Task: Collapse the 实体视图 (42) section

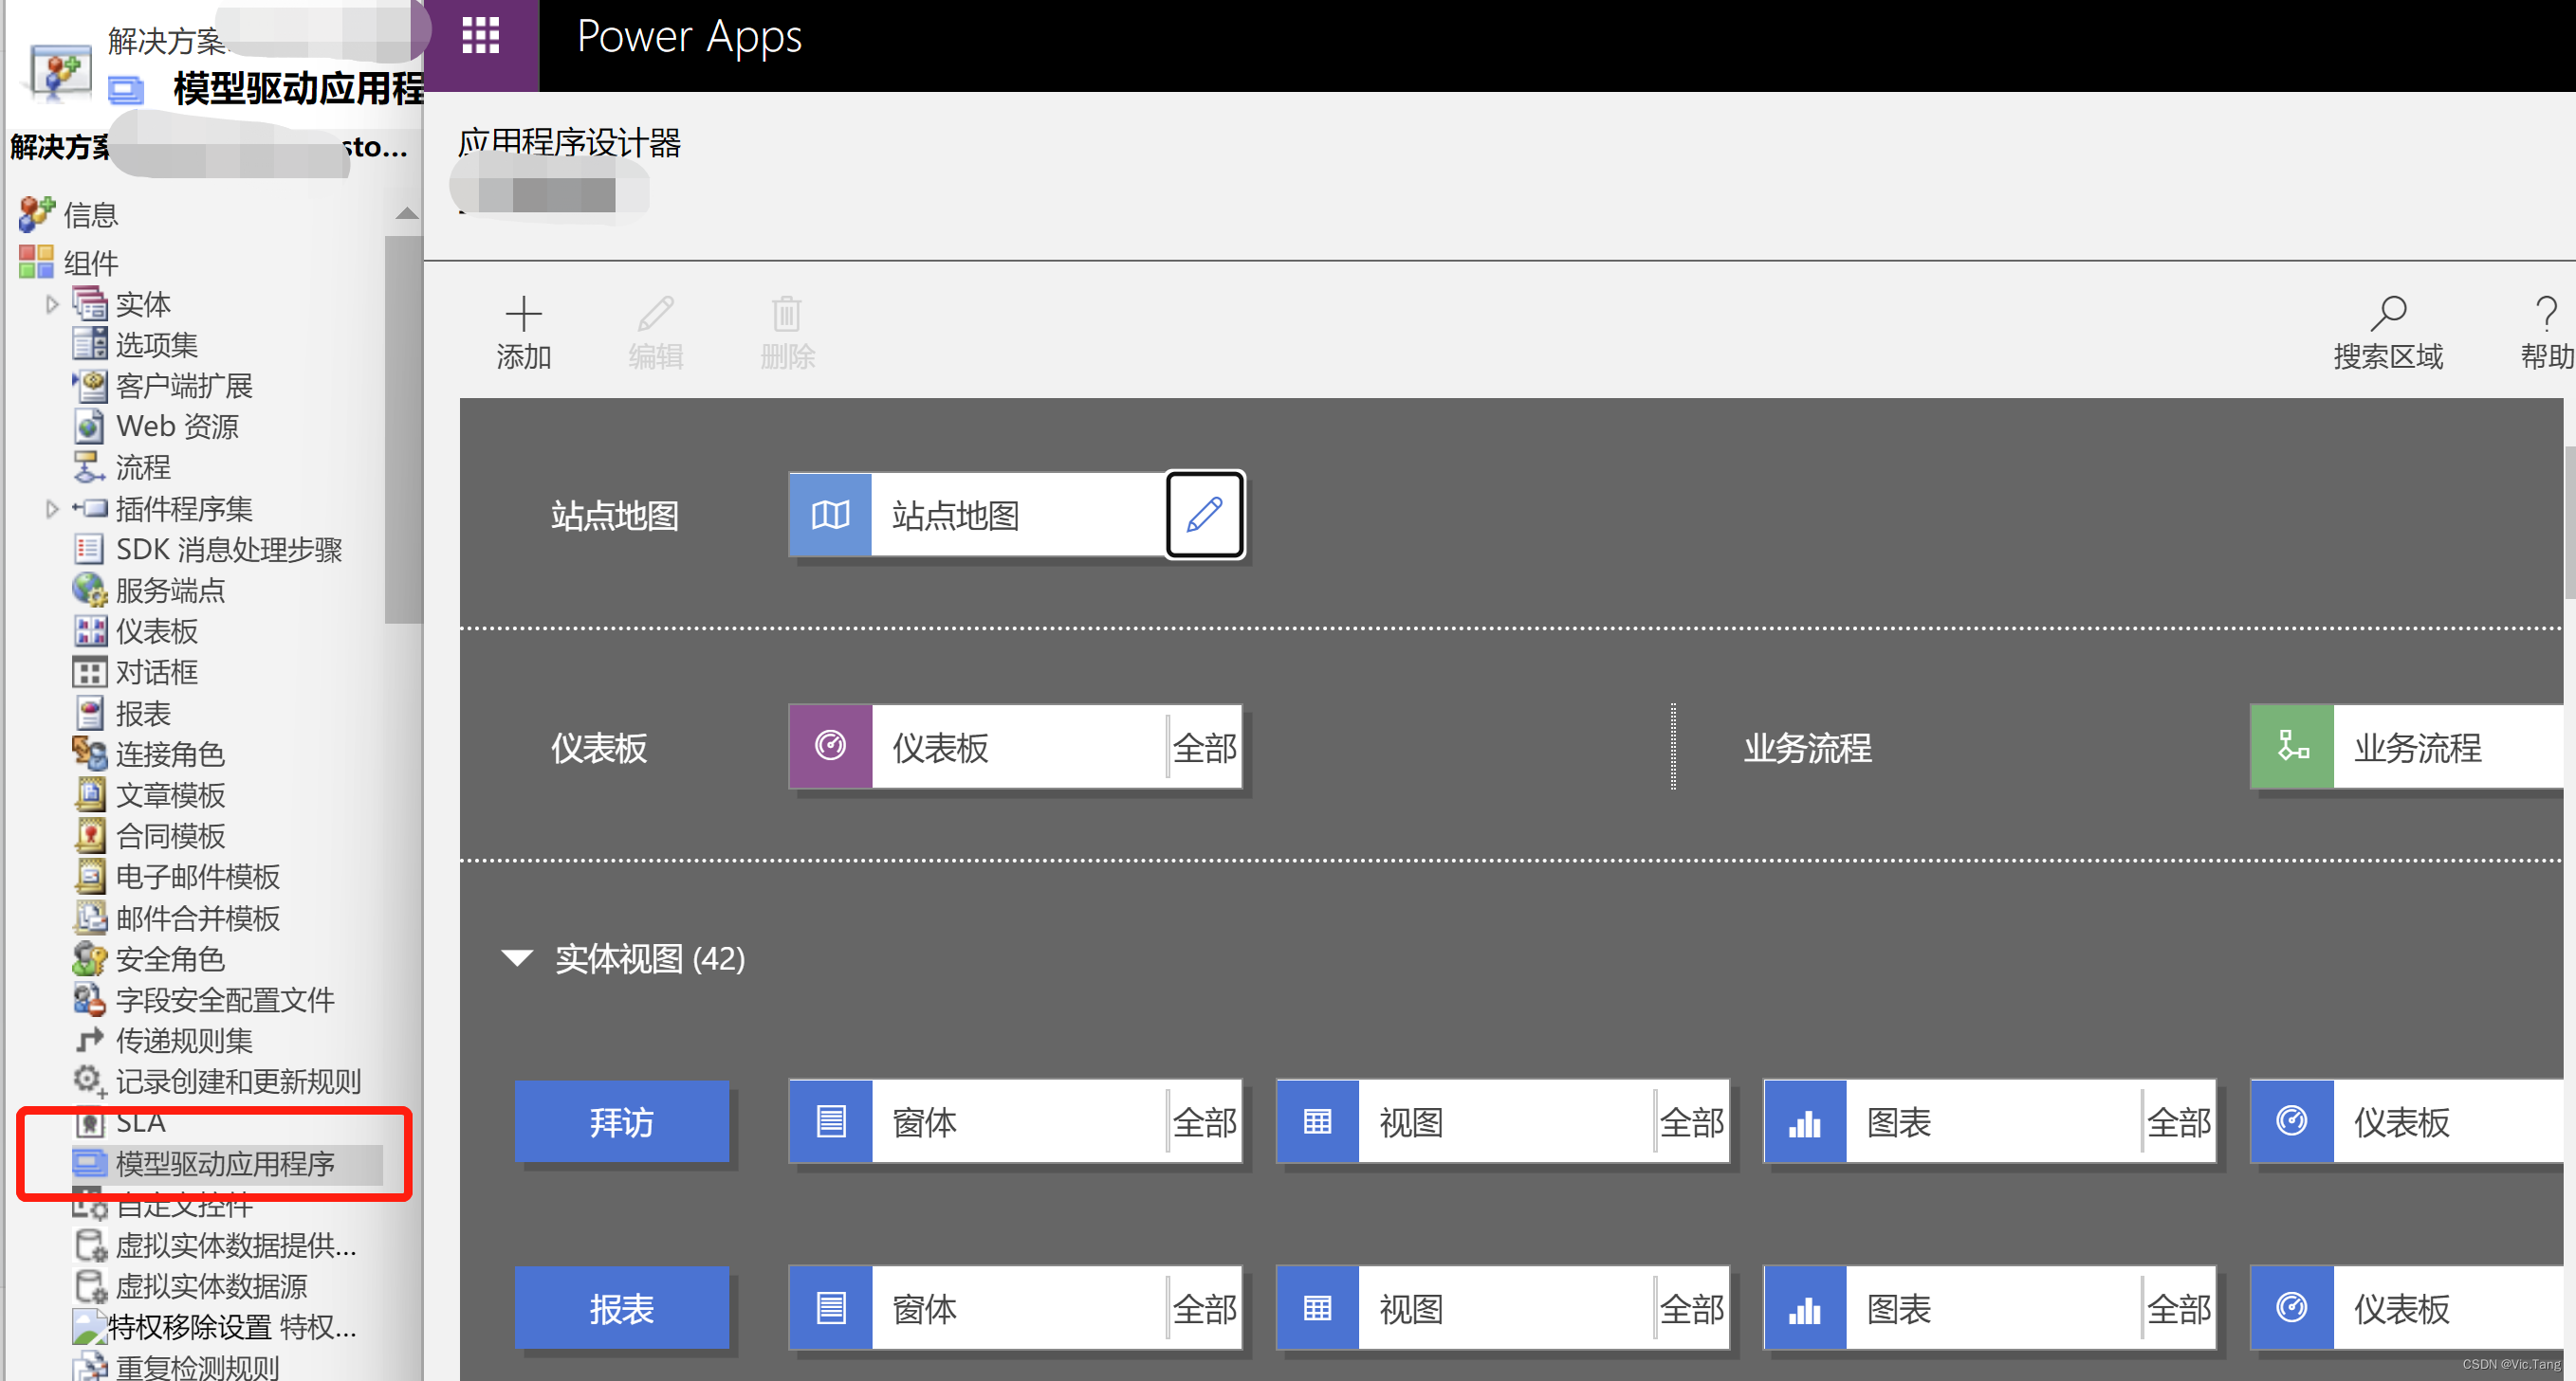Action: pyautogui.click(x=517, y=958)
